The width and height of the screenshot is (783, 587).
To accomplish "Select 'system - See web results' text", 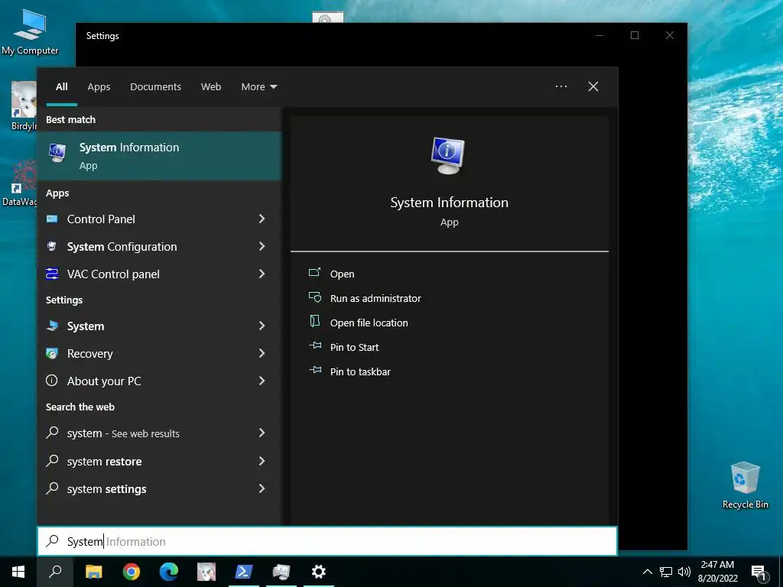I will [123, 434].
